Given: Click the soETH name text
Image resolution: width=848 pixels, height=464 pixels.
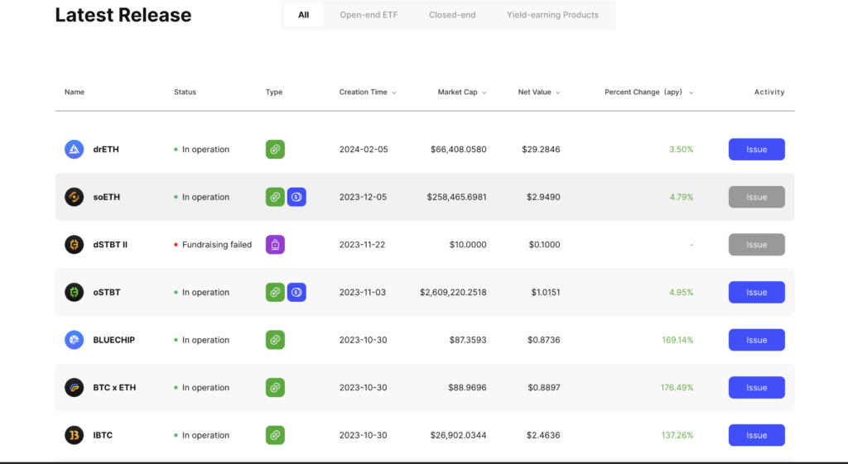Looking at the screenshot, I should [x=107, y=197].
